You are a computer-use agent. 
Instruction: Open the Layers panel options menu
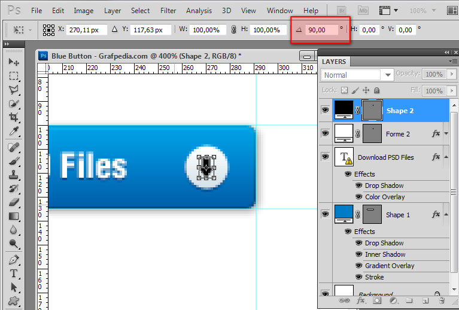point(453,62)
